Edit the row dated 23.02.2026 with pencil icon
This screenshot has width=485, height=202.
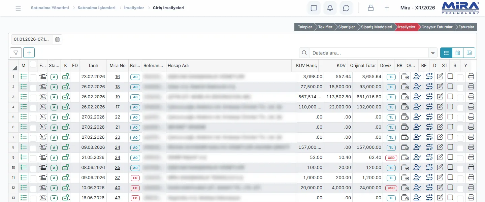point(440,77)
